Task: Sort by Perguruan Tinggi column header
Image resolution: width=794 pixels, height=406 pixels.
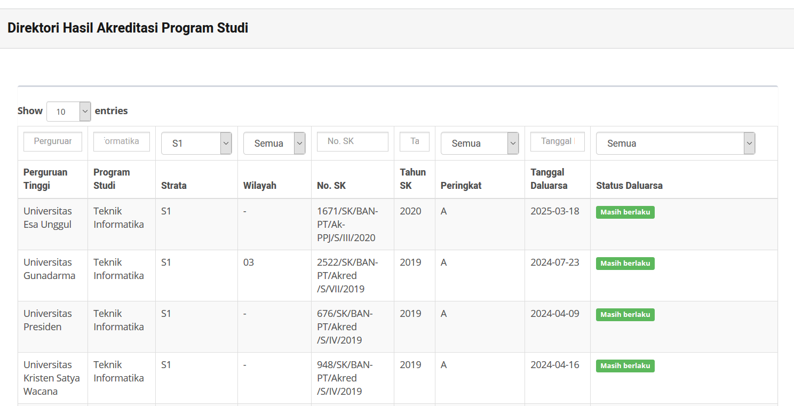Action: point(45,179)
